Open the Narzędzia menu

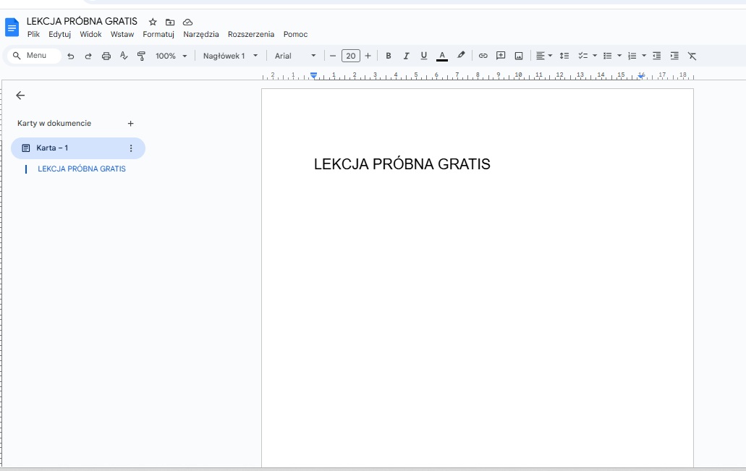pyautogui.click(x=200, y=34)
